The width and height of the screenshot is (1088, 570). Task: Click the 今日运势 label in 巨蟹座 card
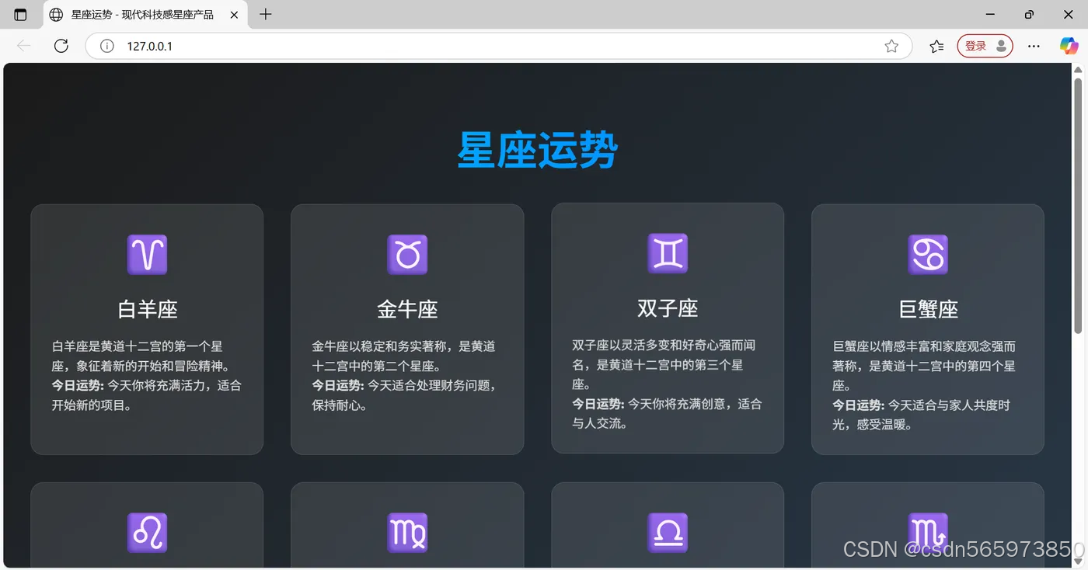coord(859,405)
